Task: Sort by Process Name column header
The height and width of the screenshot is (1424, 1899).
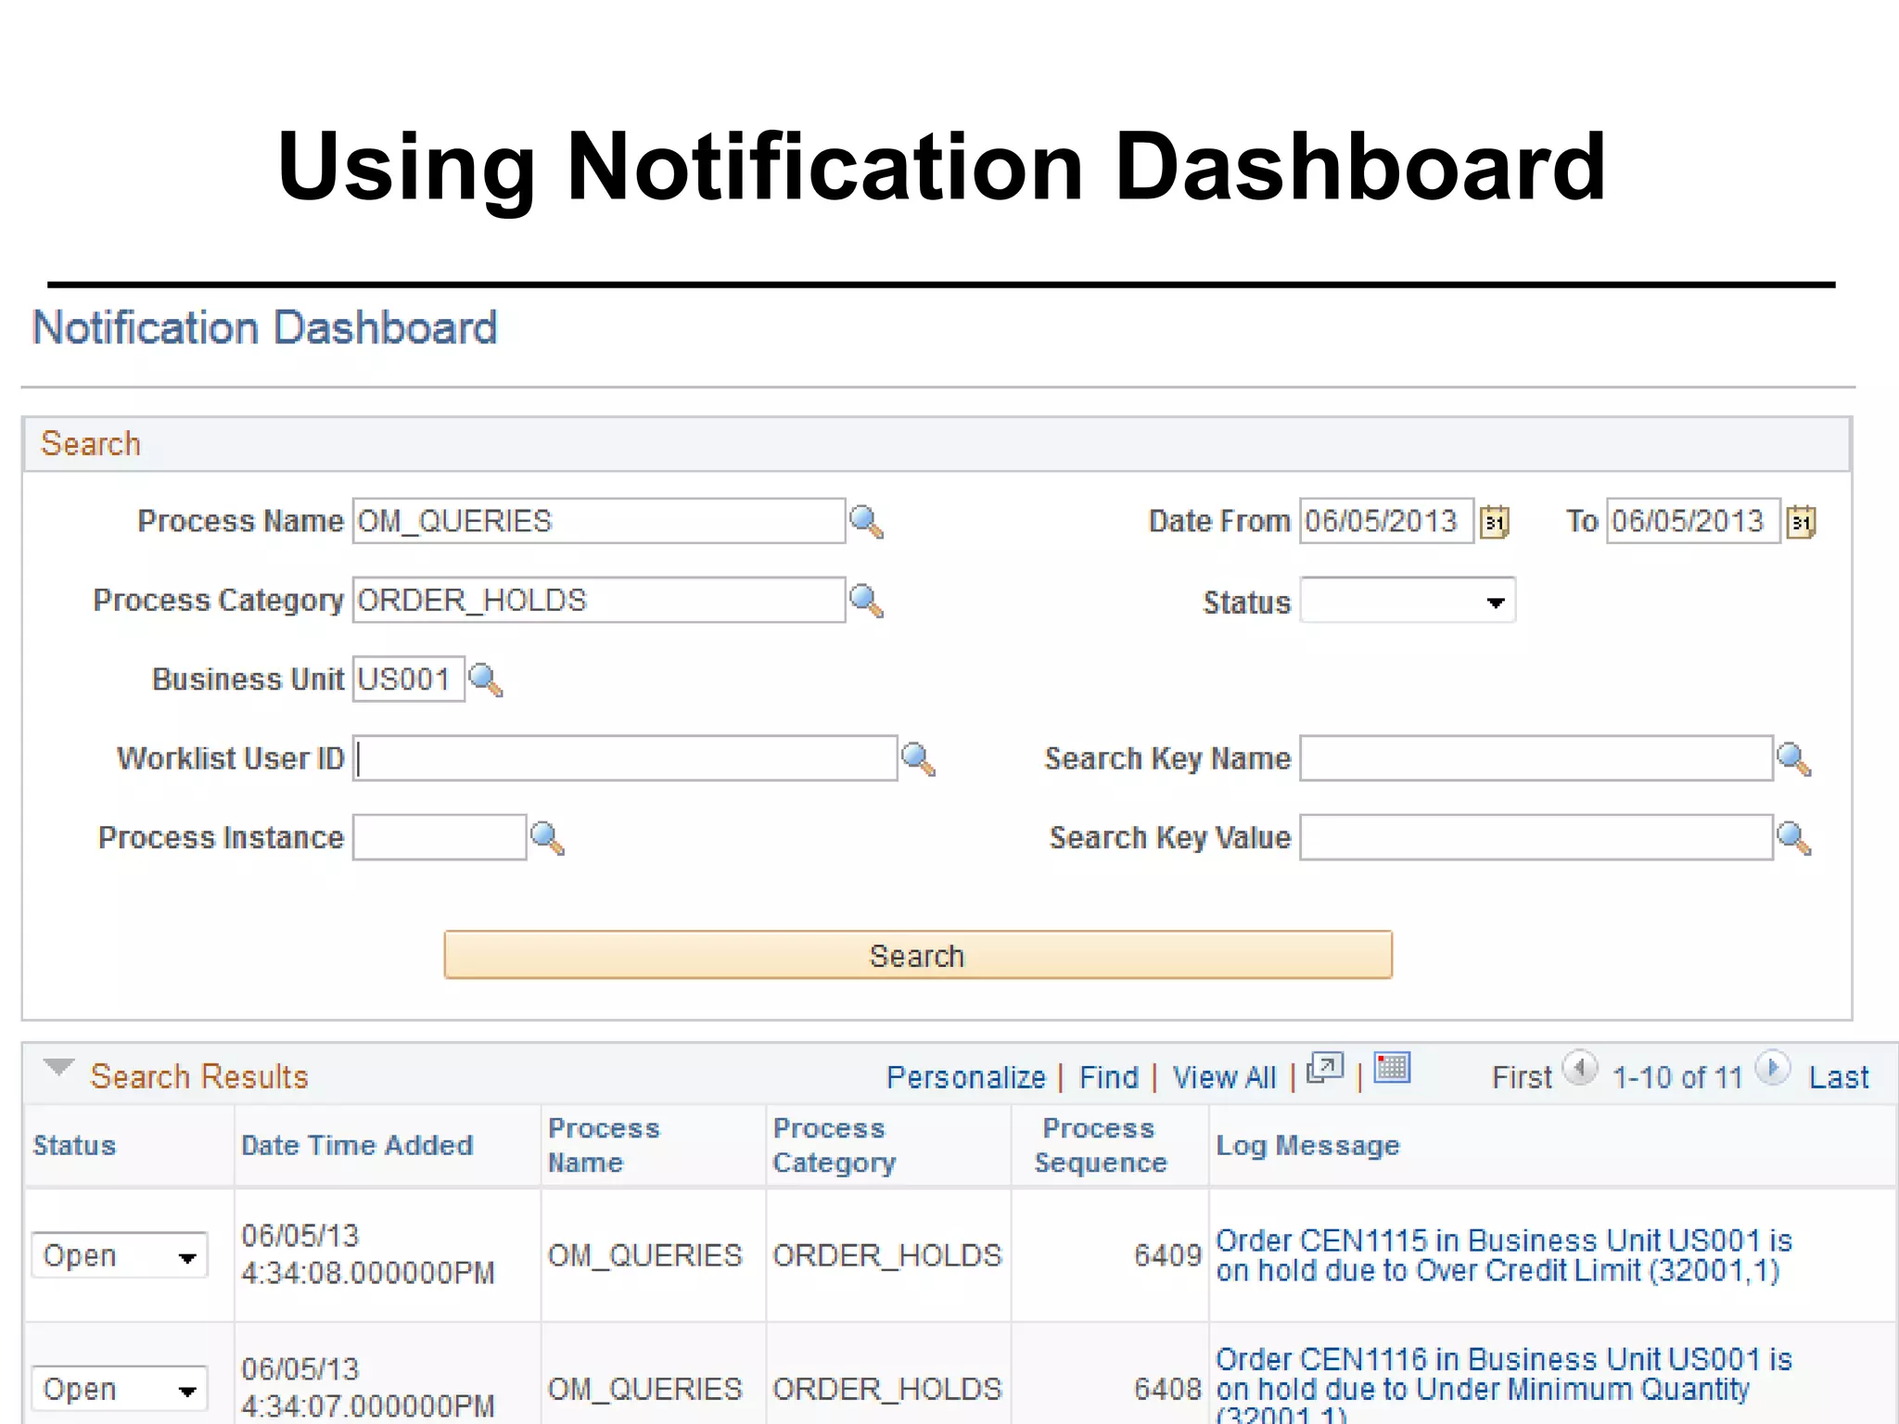Action: pos(604,1145)
